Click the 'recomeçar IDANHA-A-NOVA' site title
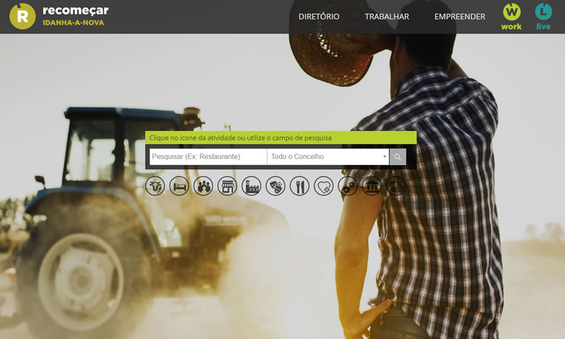The image size is (565, 339). pos(76,16)
